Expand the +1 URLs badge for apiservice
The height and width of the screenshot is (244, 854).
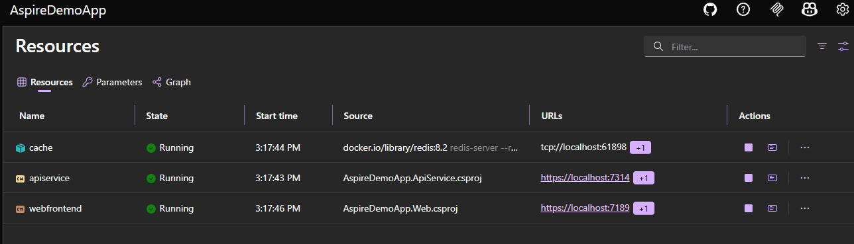644,179
